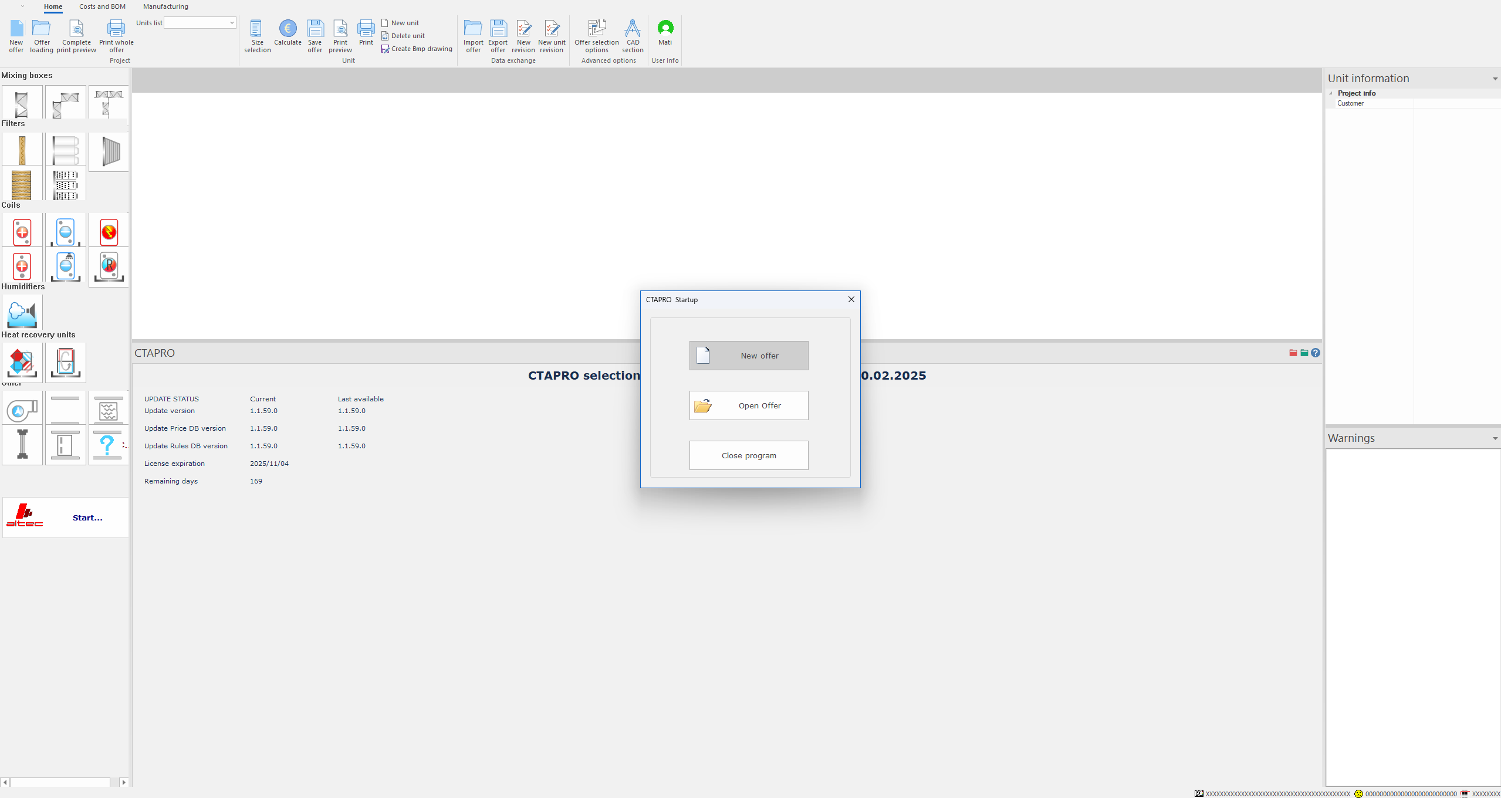
Task: Click New unit revision icon
Action: pyautogui.click(x=552, y=36)
